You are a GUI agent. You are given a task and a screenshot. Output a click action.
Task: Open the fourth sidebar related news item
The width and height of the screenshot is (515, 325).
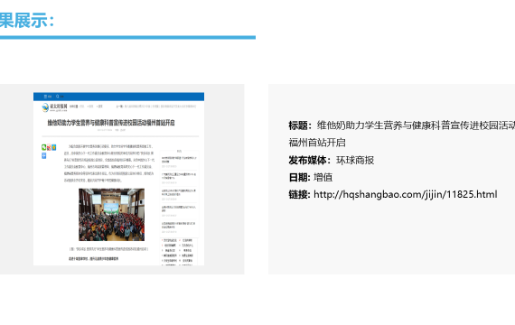point(179,209)
